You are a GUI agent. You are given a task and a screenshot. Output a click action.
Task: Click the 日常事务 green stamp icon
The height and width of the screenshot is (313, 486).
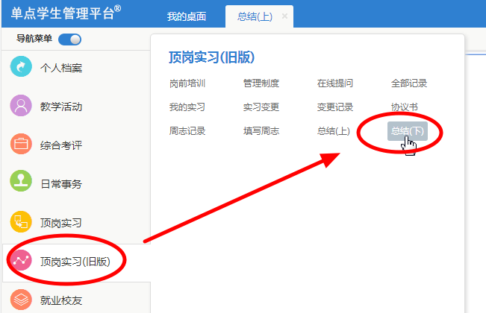(21, 180)
